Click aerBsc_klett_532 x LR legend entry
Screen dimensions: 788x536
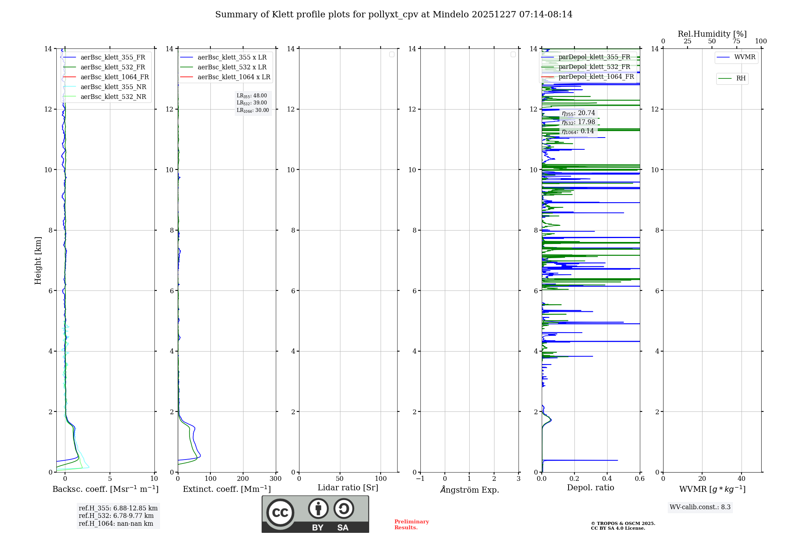coord(232,67)
